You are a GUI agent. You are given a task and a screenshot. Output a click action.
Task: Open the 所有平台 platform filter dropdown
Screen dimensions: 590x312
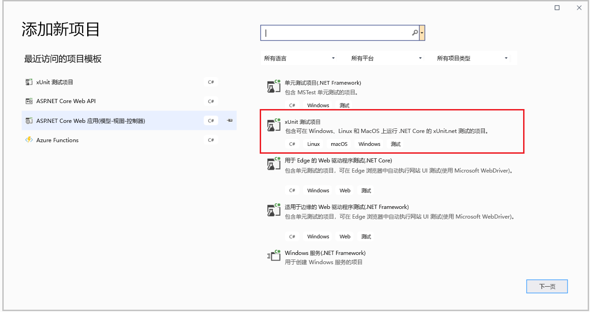point(386,58)
